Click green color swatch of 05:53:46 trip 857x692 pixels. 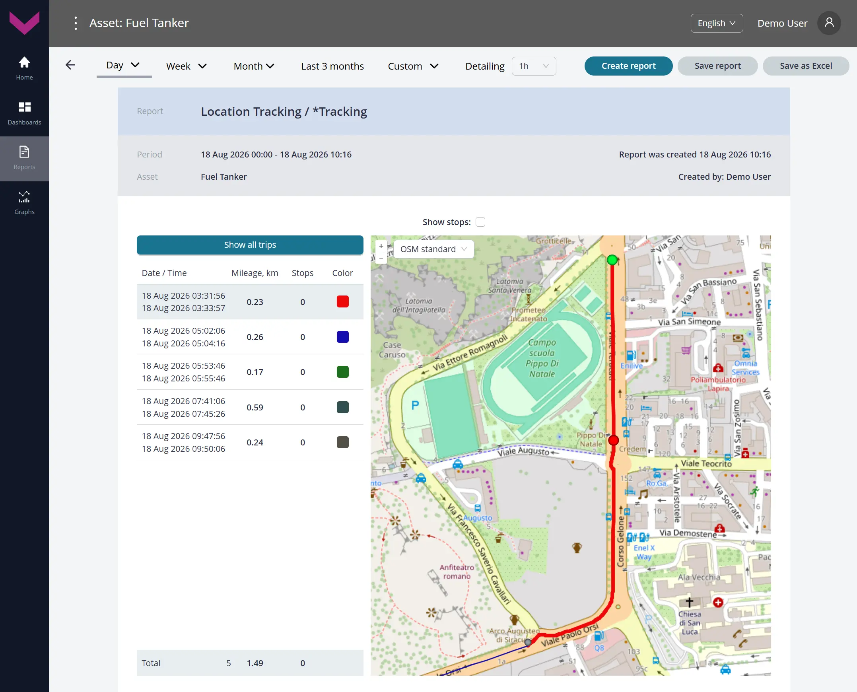342,372
